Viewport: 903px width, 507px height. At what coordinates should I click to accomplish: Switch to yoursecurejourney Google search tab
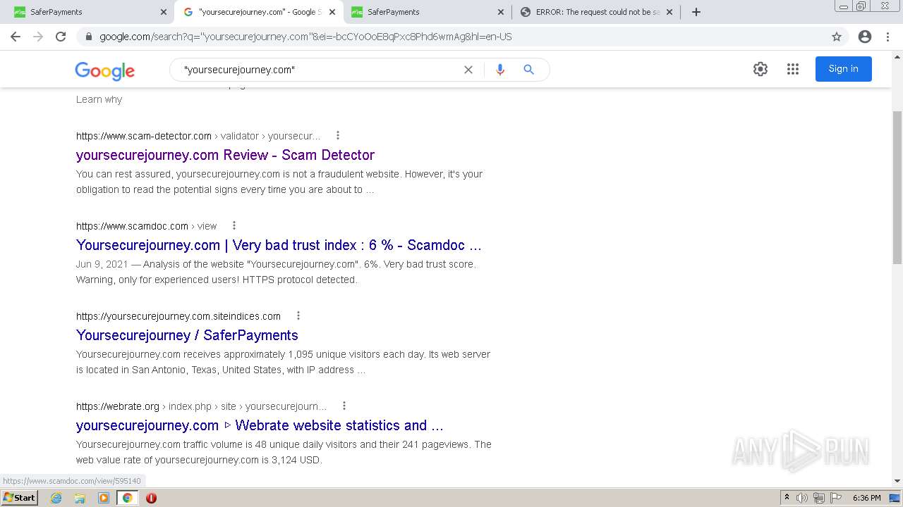[x=258, y=12]
